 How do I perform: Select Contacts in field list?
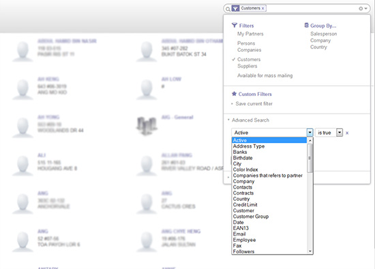coord(269,187)
